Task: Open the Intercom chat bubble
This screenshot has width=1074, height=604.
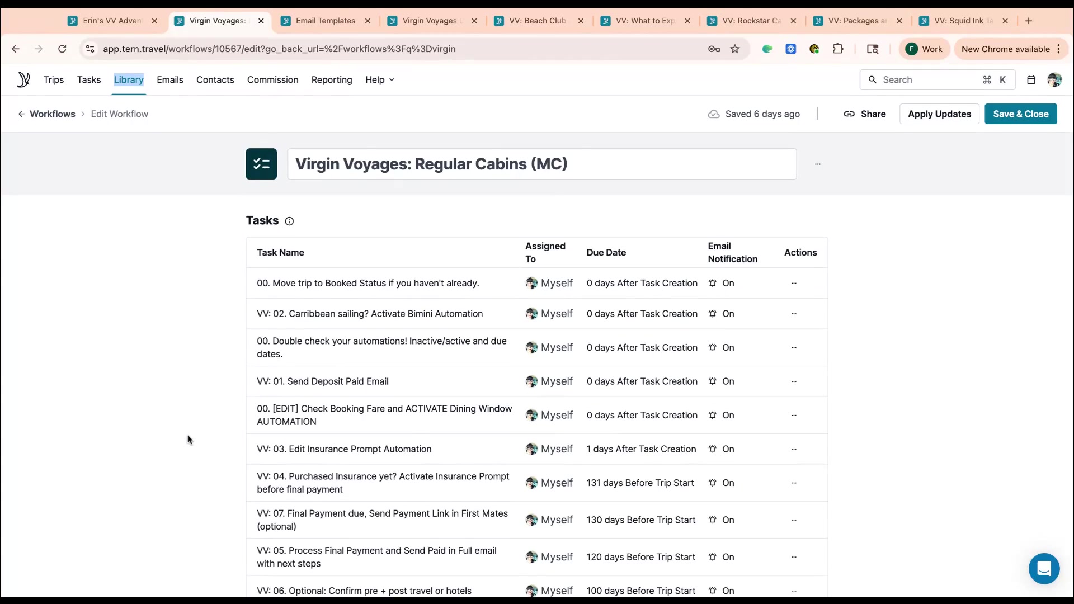Action: [x=1044, y=569]
